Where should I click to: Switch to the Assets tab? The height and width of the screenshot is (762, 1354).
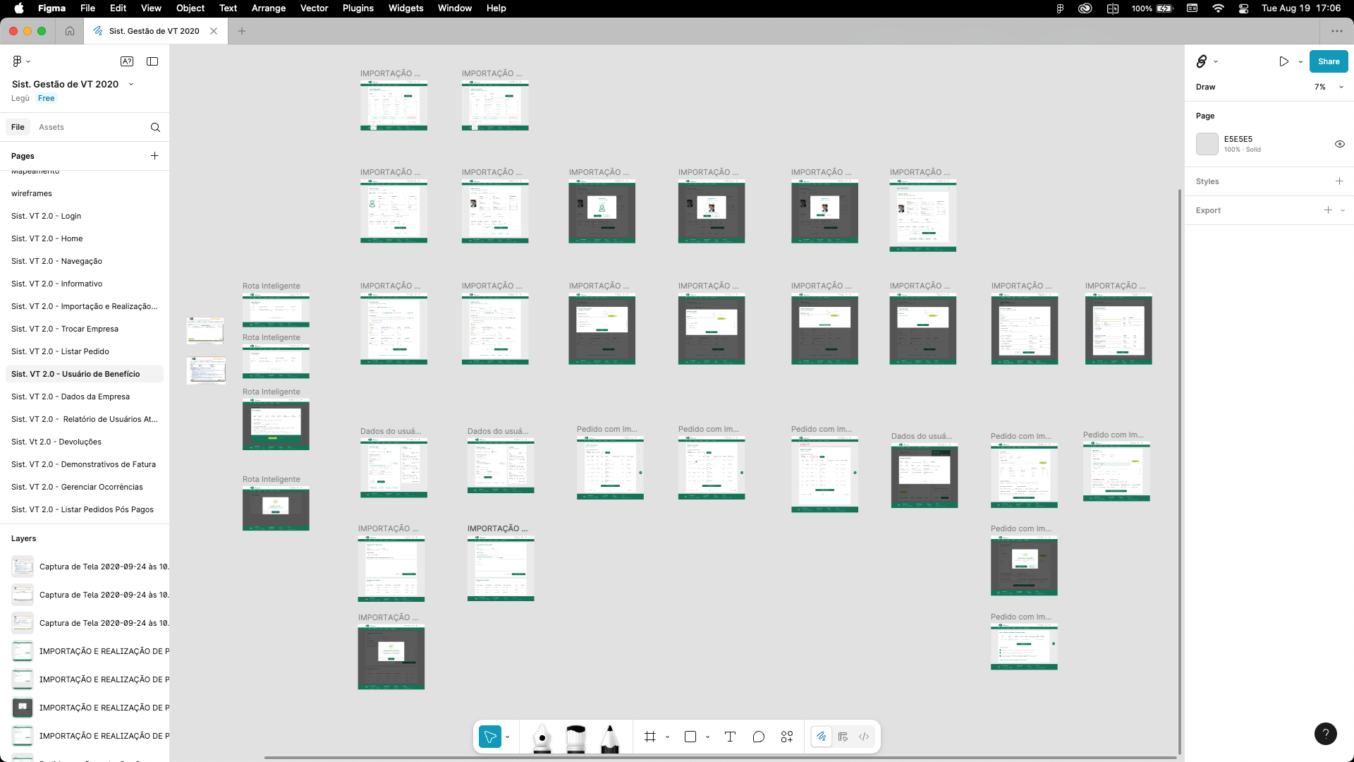pyautogui.click(x=51, y=127)
